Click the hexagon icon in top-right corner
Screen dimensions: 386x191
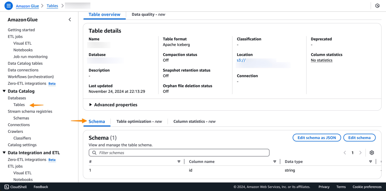coord(377,6)
